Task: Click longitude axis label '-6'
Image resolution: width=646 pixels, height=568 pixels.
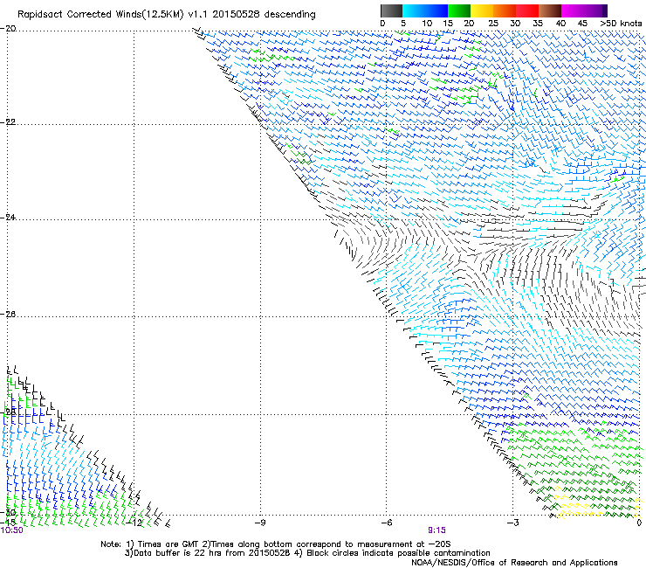Action: coord(386,523)
